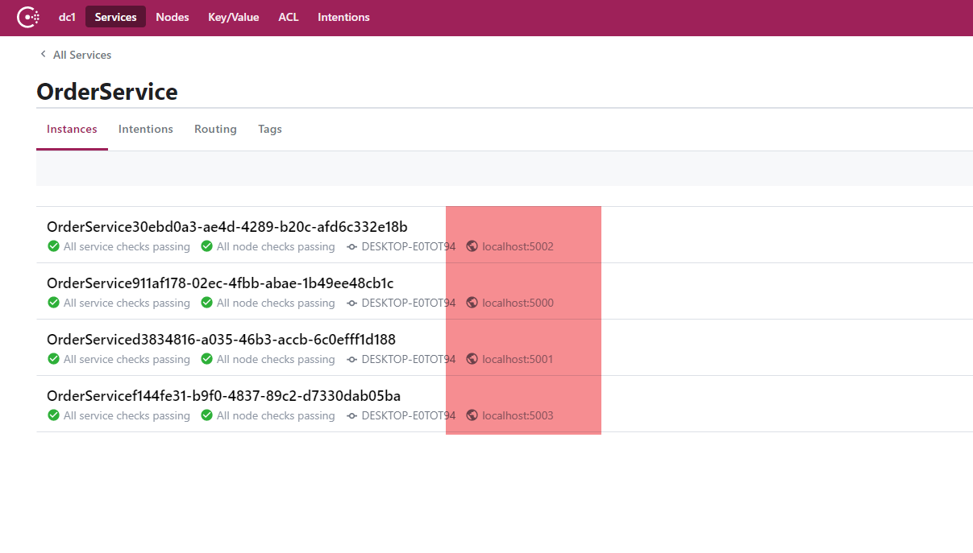Select the Intentions tab under OrderService
This screenshot has height=553, width=973.
(145, 129)
